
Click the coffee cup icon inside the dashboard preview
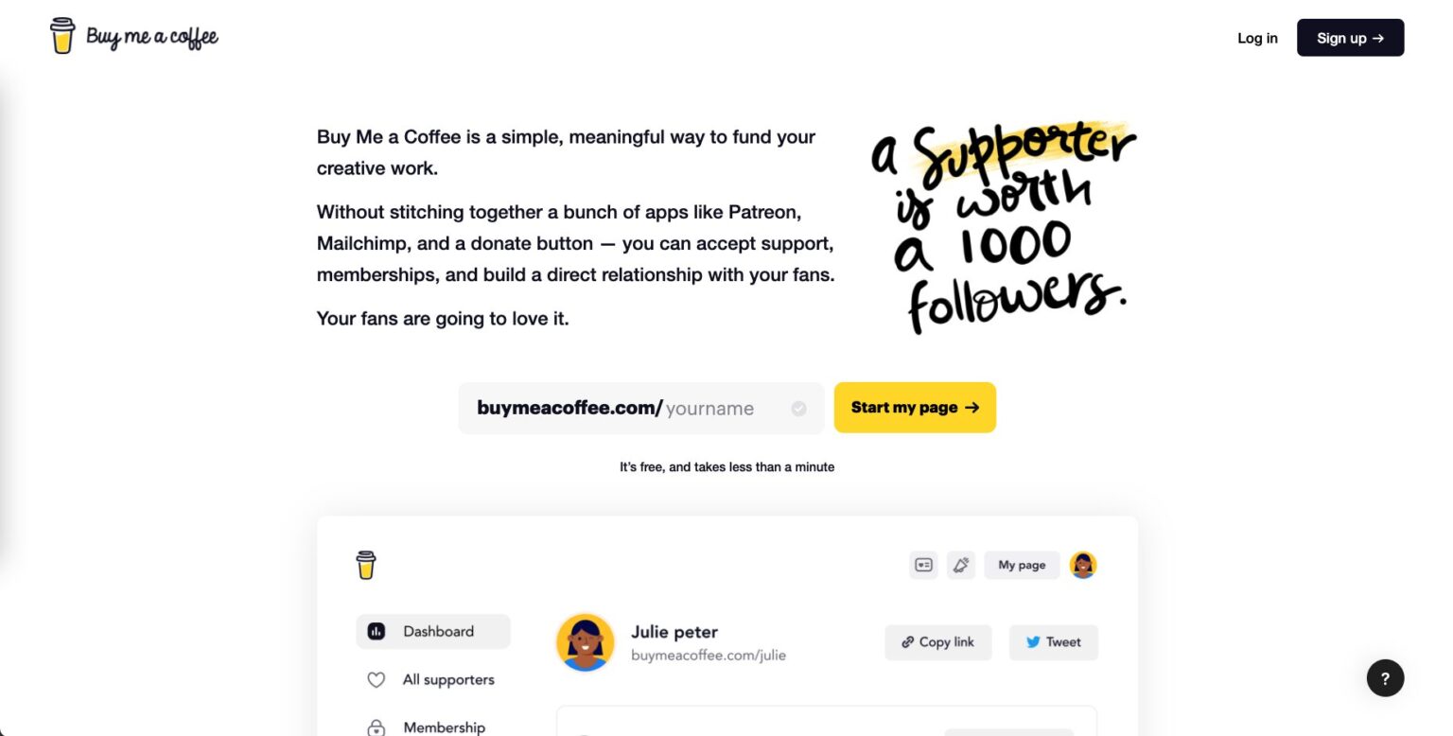click(x=366, y=564)
